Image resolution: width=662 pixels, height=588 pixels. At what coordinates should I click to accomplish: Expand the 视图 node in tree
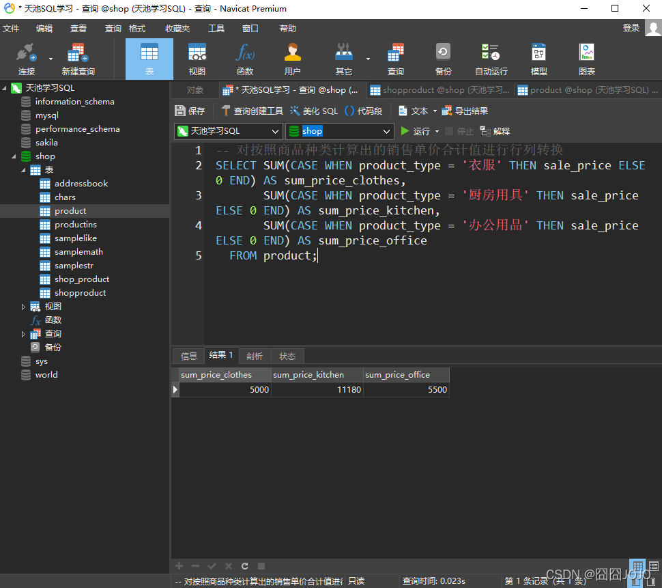tap(23, 307)
